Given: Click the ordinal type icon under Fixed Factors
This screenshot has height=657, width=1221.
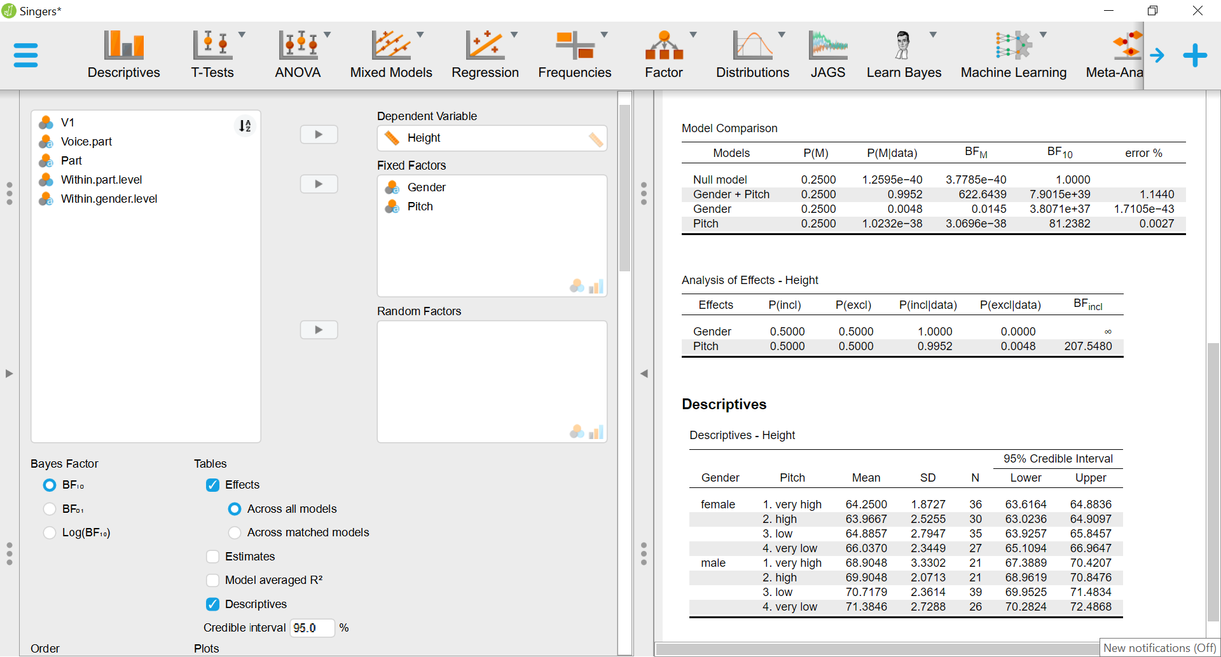Looking at the screenshot, I should tap(596, 287).
